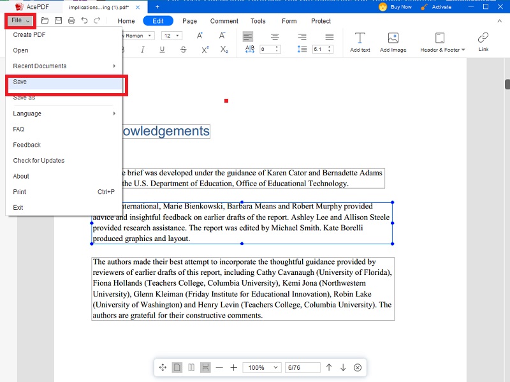Apply strikethrough formatting
Screen dimensions: 510x382
point(184,50)
